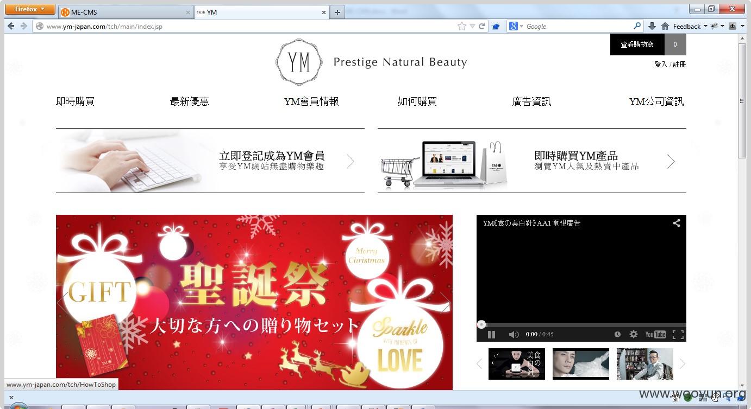Open the video settings gear
The image size is (751, 409).
point(633,335)
